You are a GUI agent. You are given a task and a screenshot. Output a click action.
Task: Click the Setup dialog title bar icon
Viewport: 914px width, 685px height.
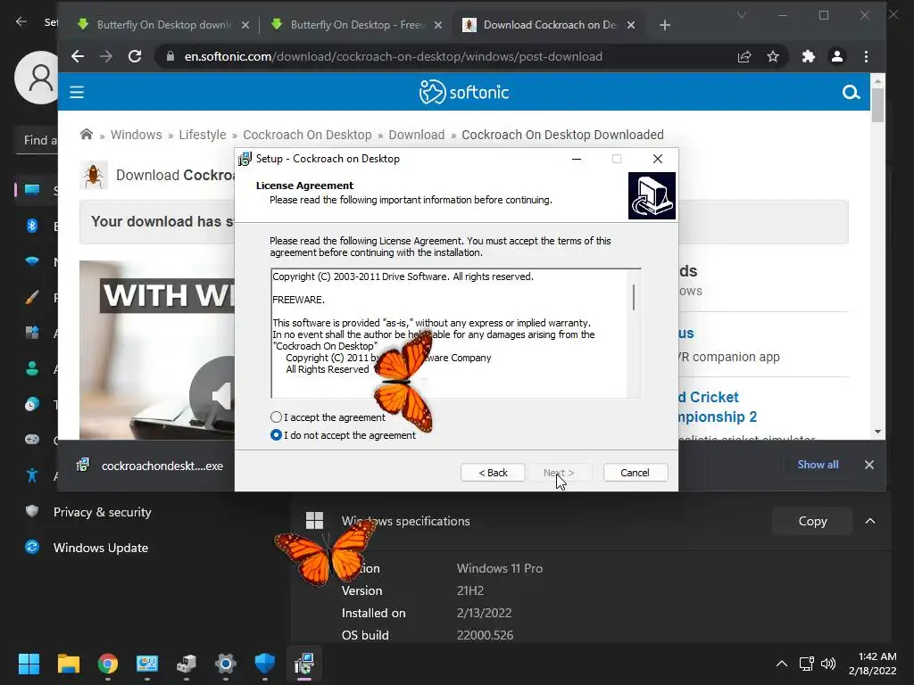point(245,159)
